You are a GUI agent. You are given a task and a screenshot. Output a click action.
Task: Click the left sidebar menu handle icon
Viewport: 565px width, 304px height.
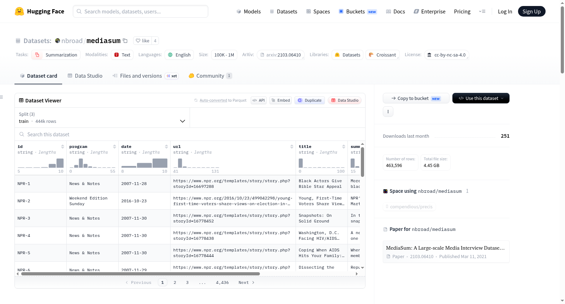coord(1,97)
